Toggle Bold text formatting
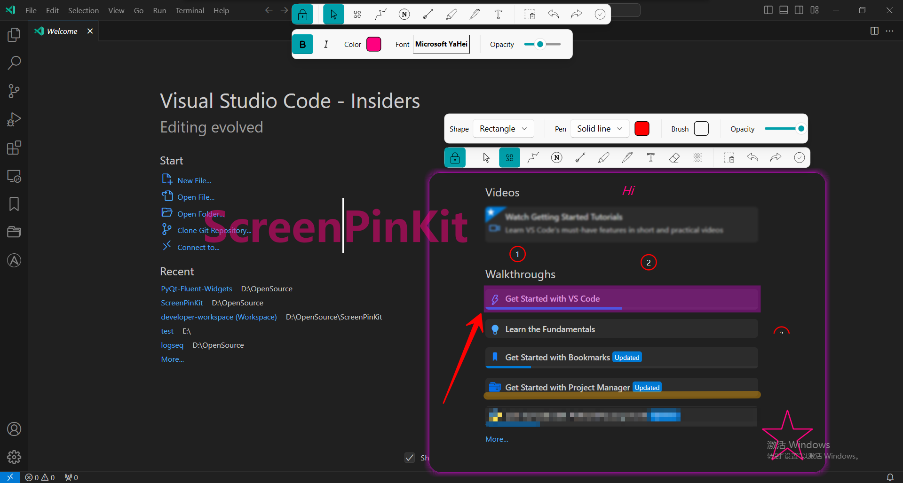This screenshot has width=903, height=483. (303, 44)
